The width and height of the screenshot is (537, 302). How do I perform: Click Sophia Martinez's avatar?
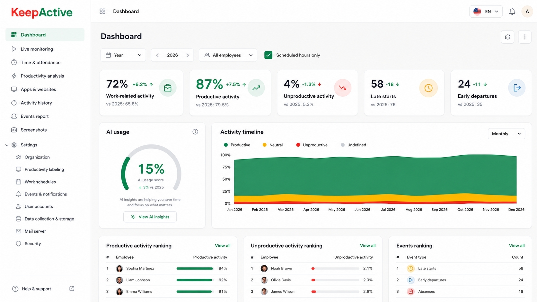click(119, 268)
